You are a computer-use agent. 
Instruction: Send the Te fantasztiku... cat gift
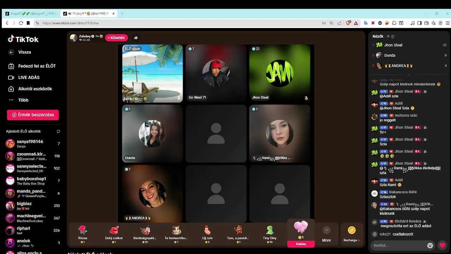coord(176,235)
